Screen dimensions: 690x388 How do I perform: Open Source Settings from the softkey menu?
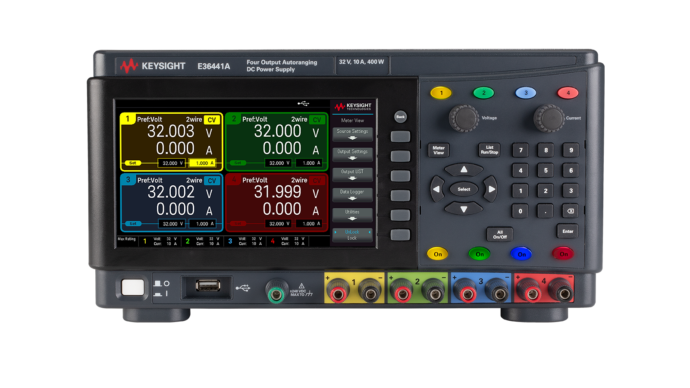tap(352, 133)
